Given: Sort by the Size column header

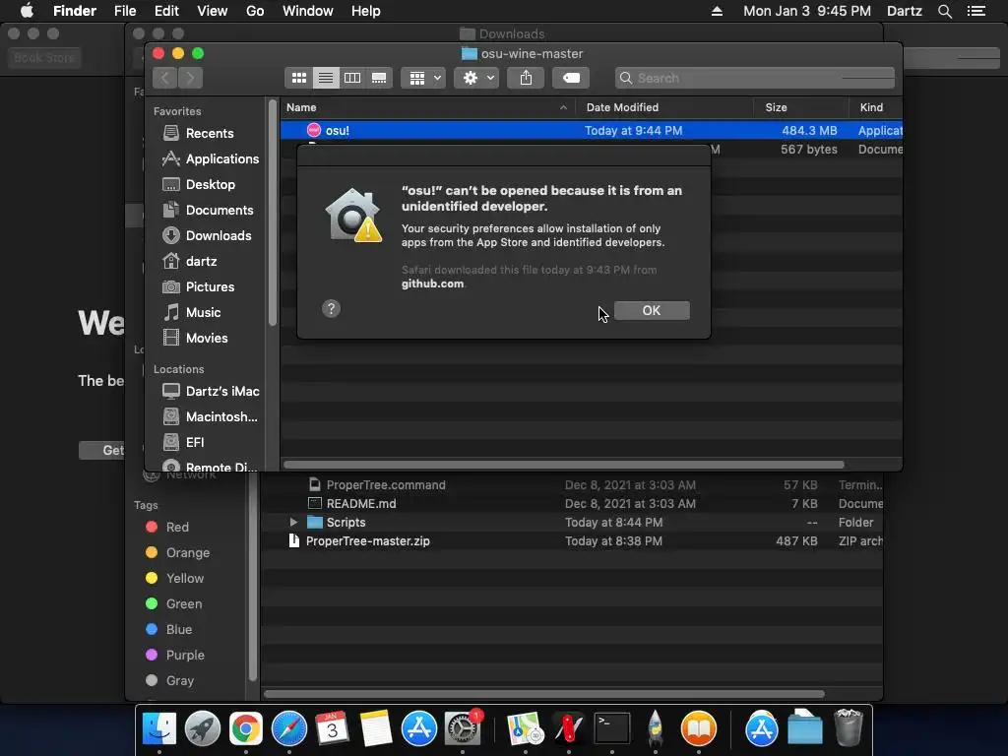Looking at the screenshot, I should coord(801,107).
